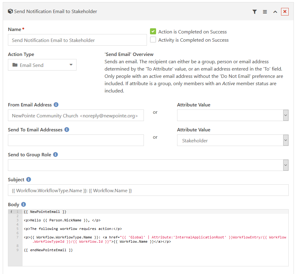Click line 1 NewPointeEmail in body editor
296x274 pixels.
(45, 212)
